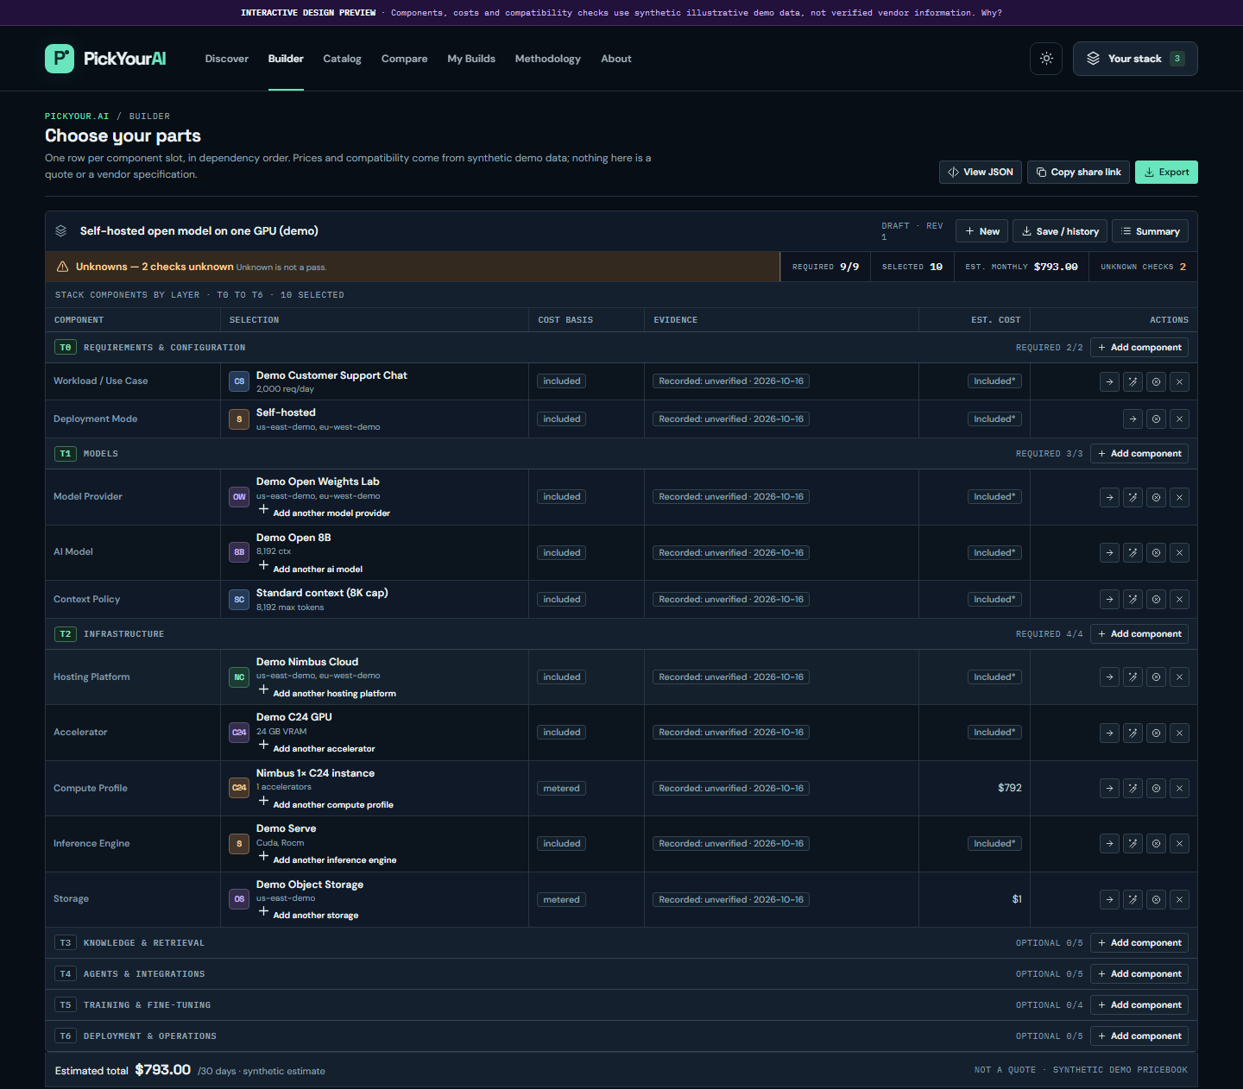Export the build

click(x=1166, y=172)
